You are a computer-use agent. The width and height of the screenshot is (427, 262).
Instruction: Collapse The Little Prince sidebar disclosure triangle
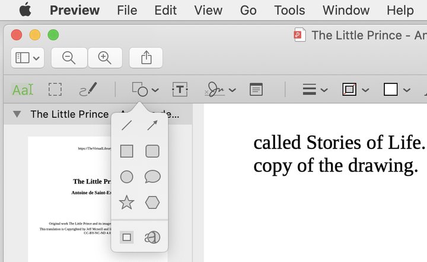pos(17,114)
